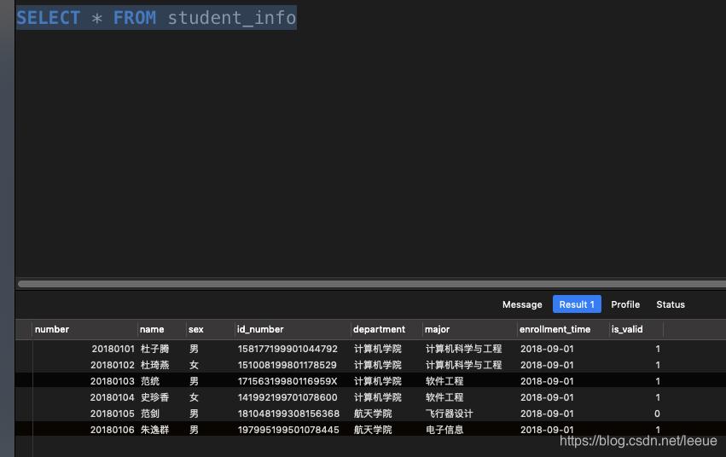Screen dimensions: 726x457
Task: Select id_number cell 151008199801178529
Action: point(287,365)
